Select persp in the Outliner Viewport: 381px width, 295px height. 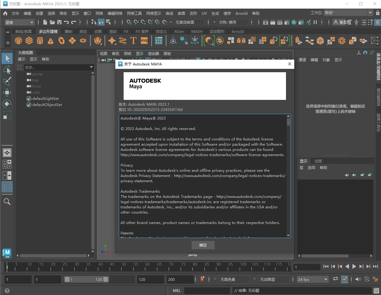coord(38,74)
